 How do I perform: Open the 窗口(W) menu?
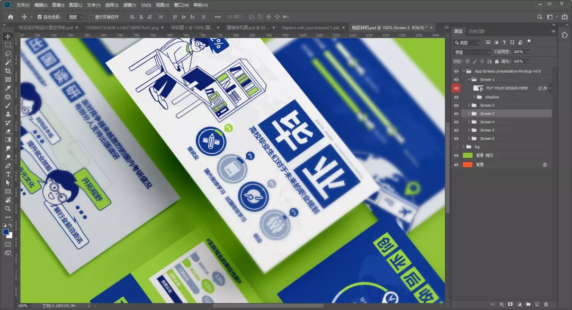click(181, 5)
